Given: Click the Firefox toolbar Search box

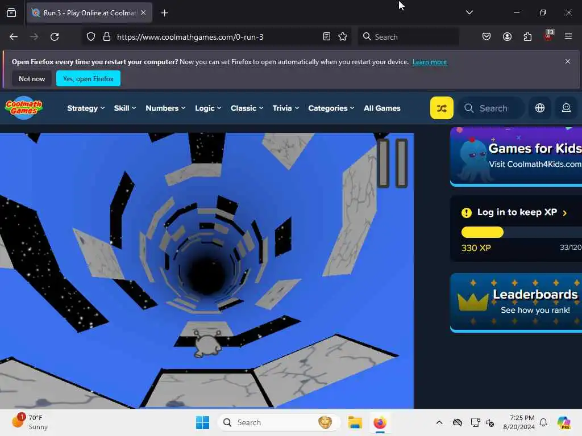Looking at the screenshot, I should click(408, 37).
